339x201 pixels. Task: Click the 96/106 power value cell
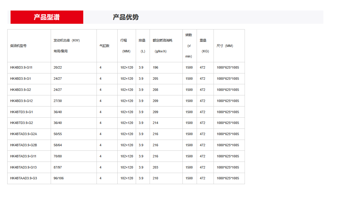74,178
